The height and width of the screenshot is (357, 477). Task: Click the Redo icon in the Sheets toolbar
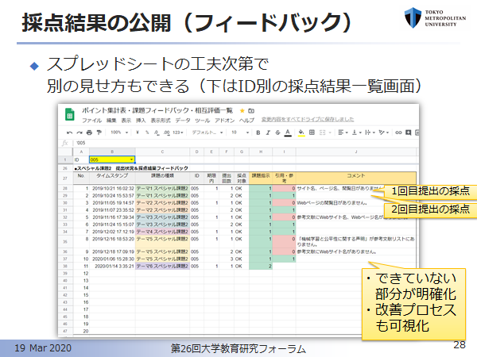(x=79, y=132)
